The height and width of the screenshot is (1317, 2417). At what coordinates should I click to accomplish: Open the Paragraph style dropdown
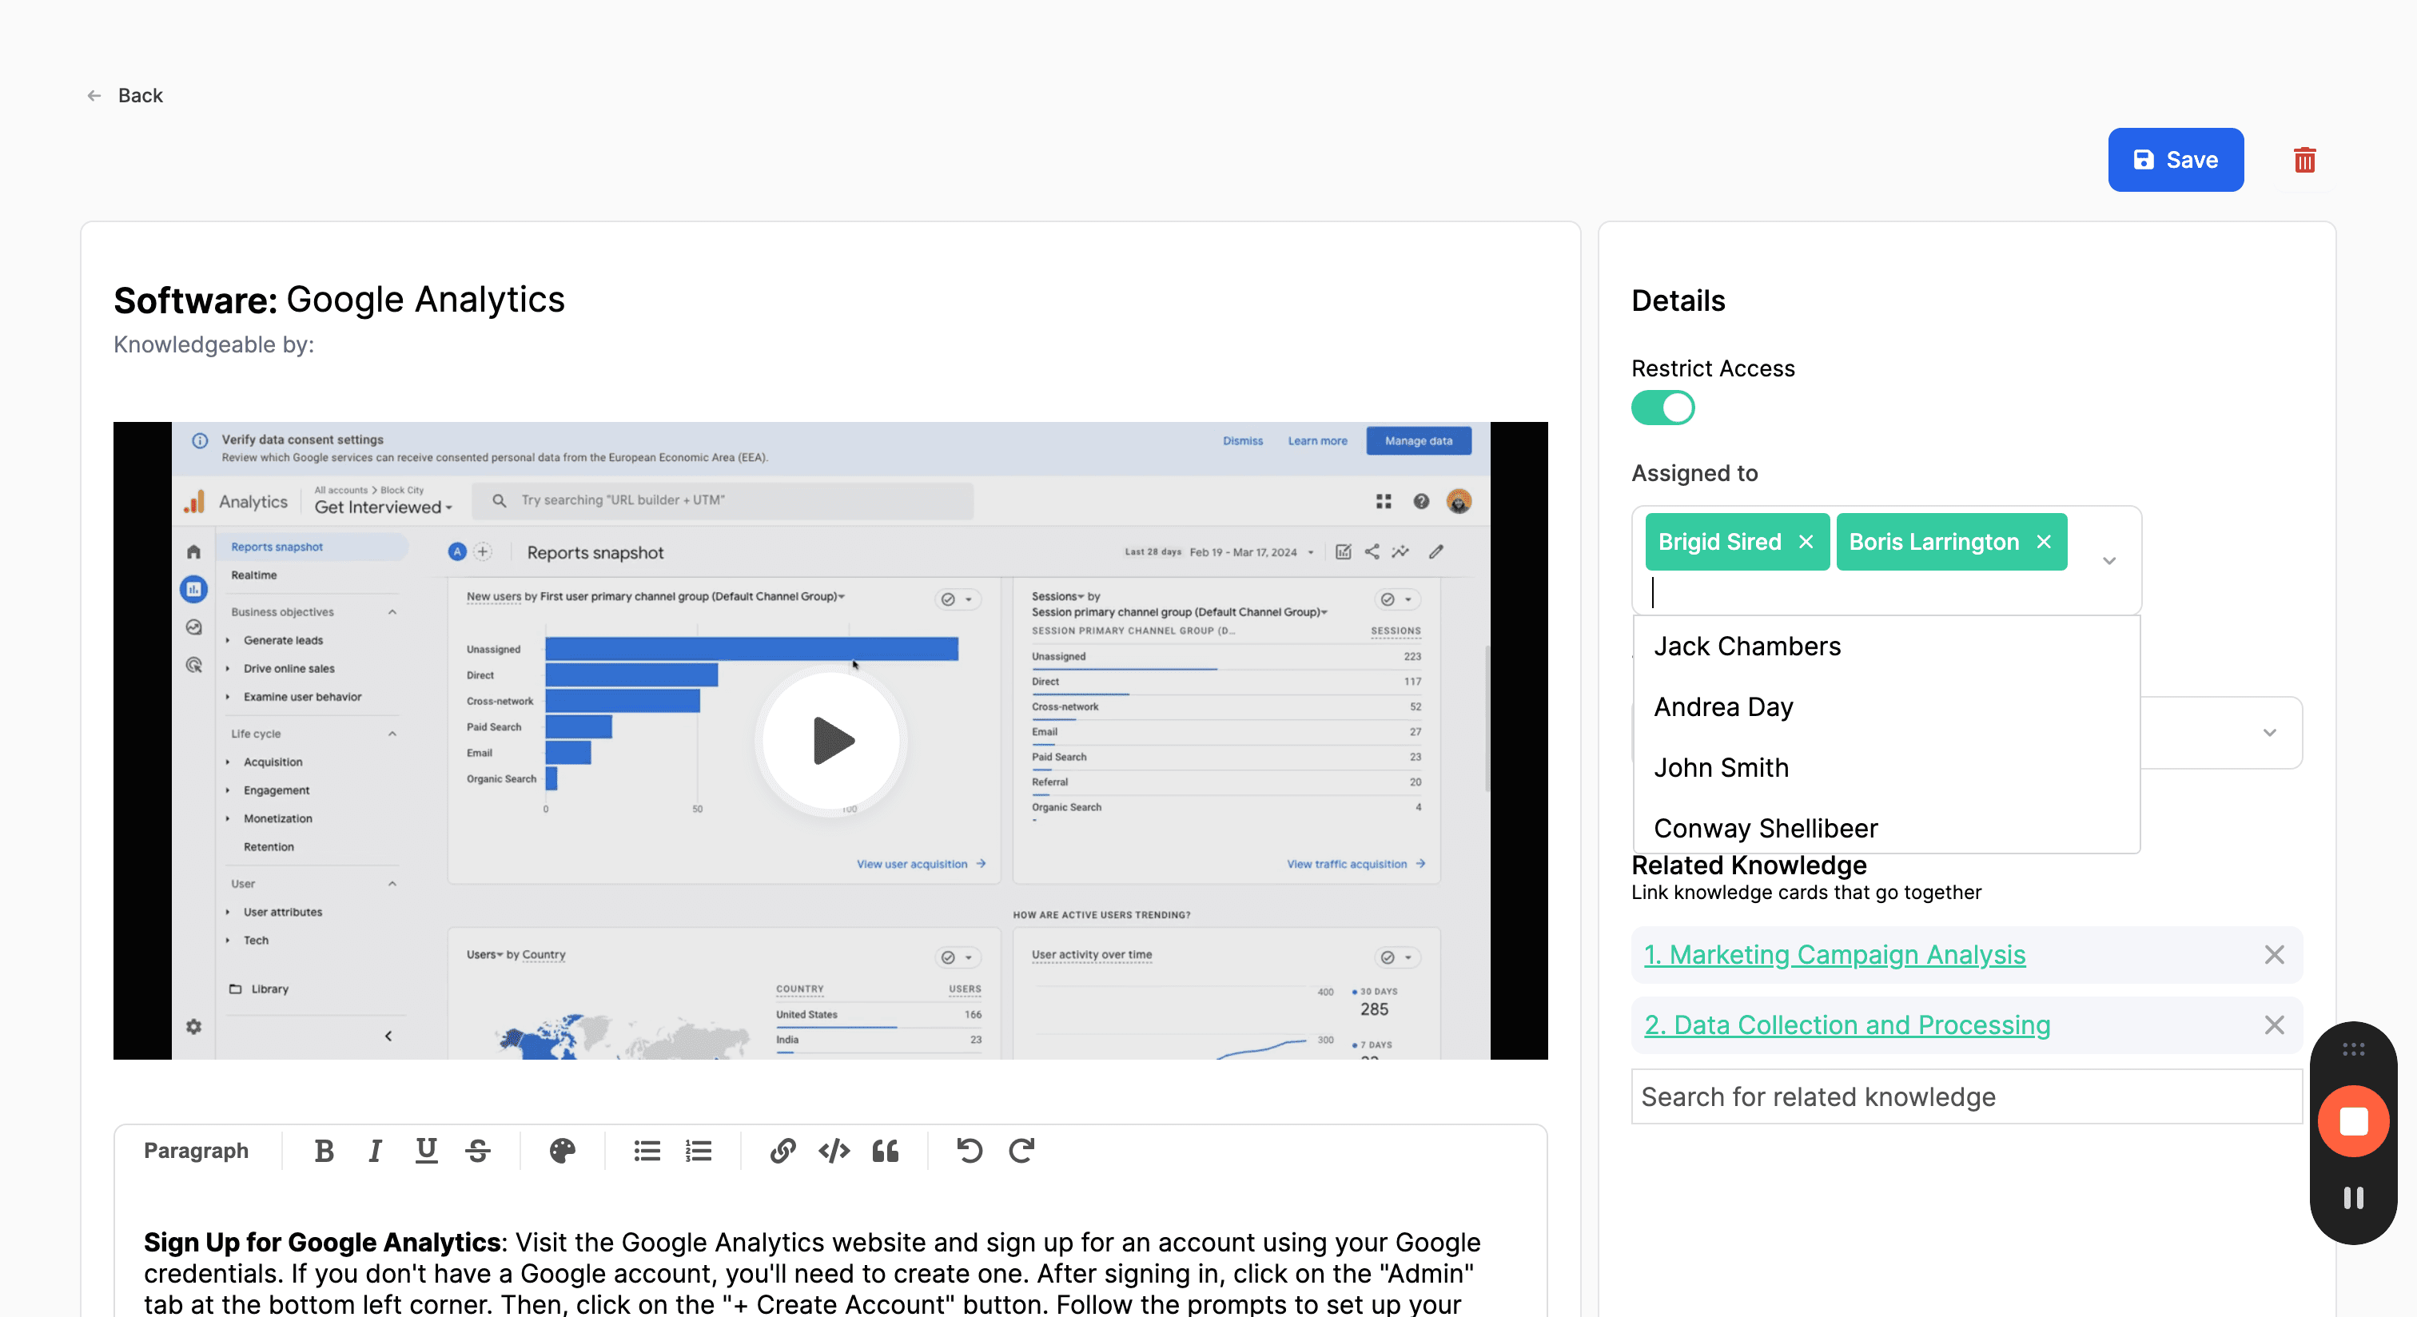coord(196,1151)
